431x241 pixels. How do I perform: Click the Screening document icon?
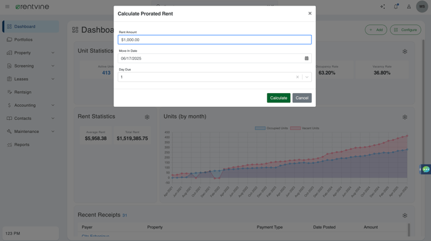[9, 66]
